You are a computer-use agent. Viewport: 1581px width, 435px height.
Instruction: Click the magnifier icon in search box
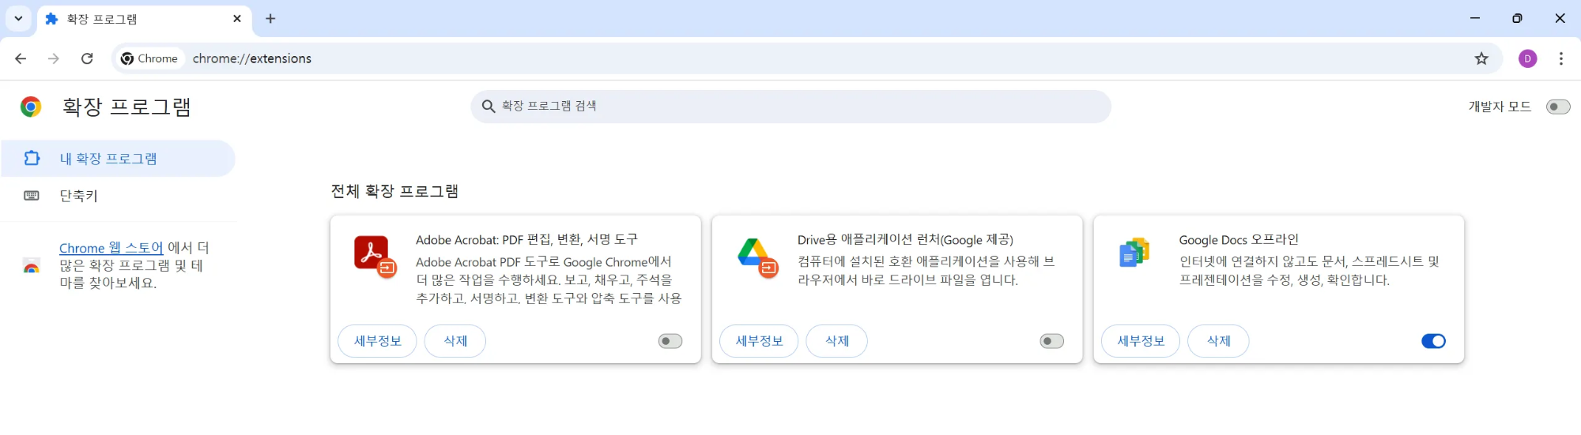pyautogui.click(x=489, y=106)
